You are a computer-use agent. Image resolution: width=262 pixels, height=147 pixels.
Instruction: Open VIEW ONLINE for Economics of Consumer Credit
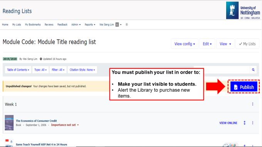228,123
